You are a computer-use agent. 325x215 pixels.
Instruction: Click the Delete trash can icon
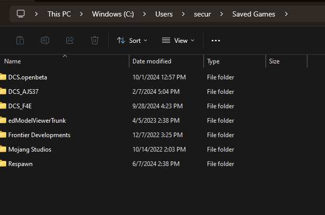pyautogui.click(x=95, y=40)
